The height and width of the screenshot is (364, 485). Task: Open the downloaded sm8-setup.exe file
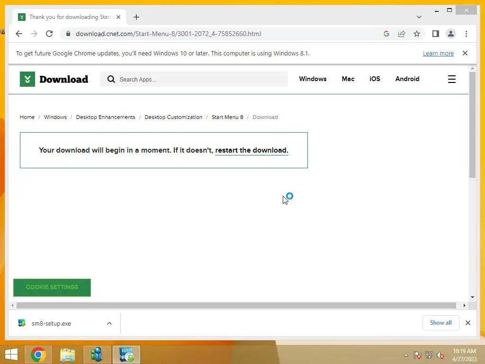51,323
